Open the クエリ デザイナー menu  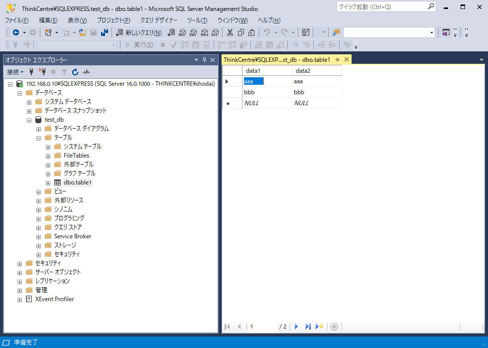coord(158,20)
